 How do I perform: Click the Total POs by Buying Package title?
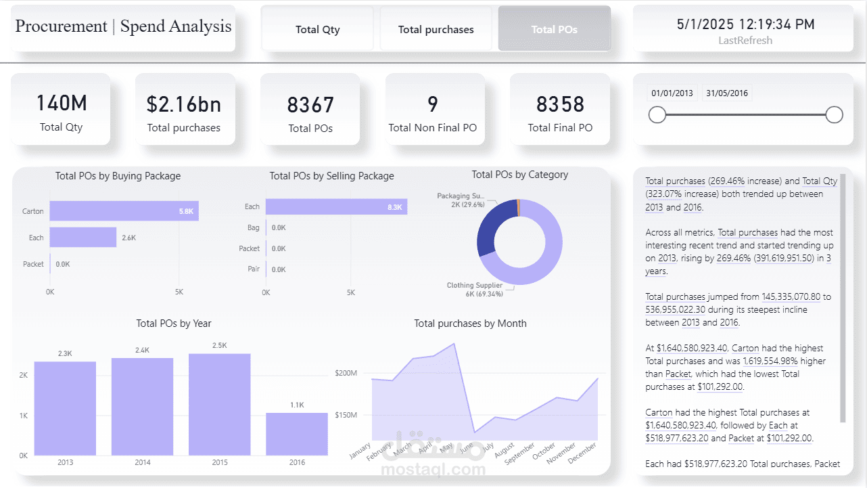click(x=118, y=176)
